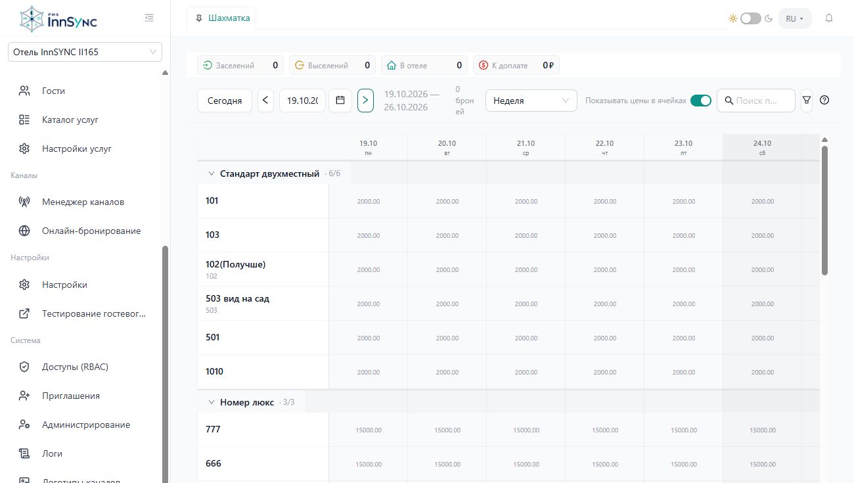854x483 pixels.
Task: Click the Сегодня button
Action: [225, 101]
